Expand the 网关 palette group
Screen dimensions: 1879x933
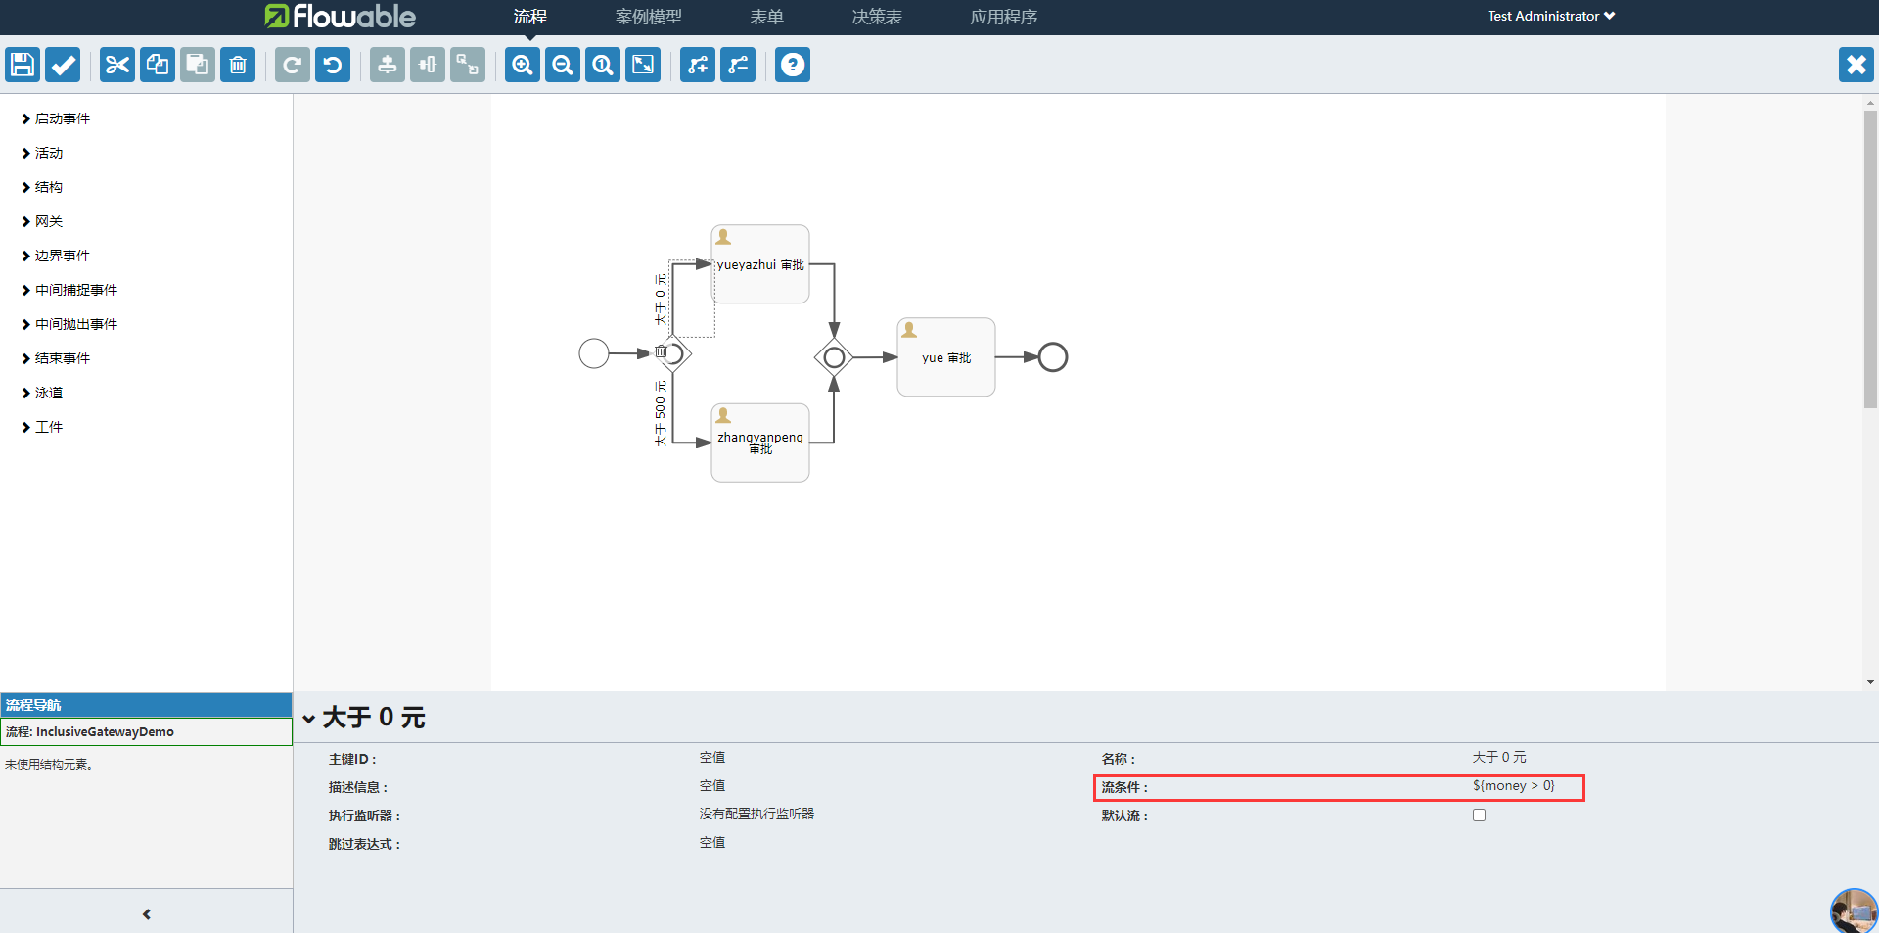click(x=42, y=221)
